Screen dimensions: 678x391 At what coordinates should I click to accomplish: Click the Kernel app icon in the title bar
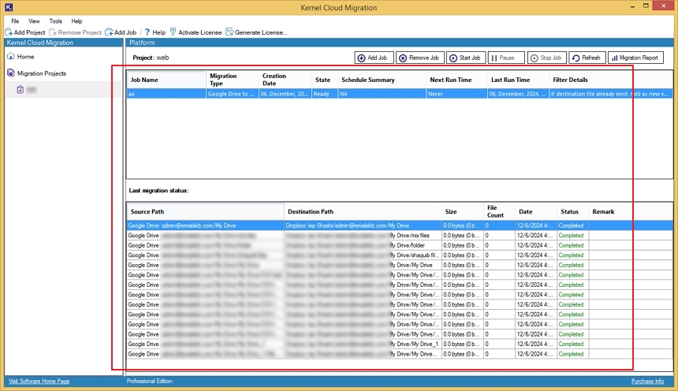click(9, 7)
